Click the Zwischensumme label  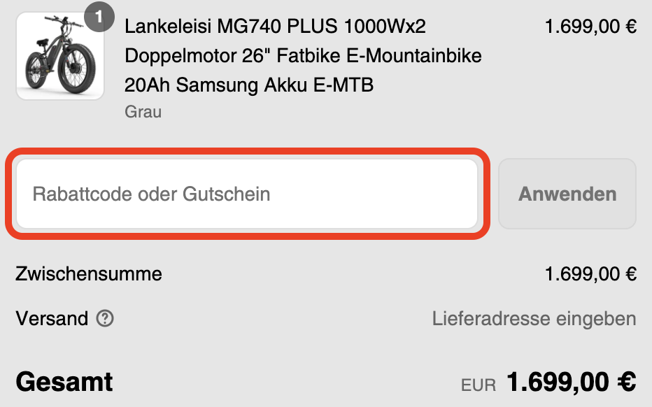[x=89, y=274]
